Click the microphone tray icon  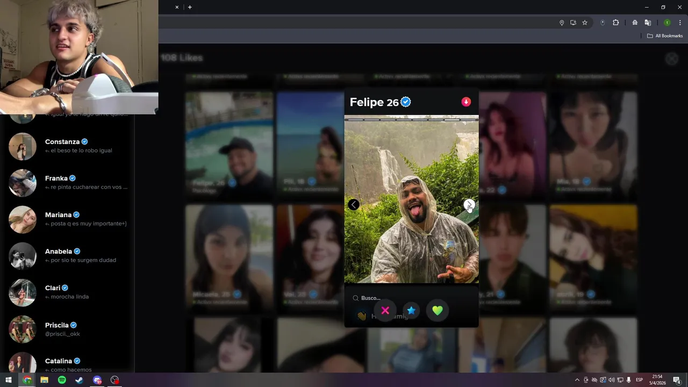[x=629, y=380]
